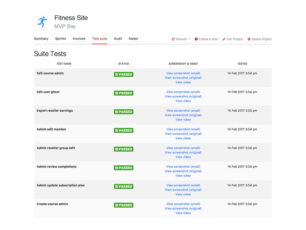View original screenshot for Edit user ghost

183,96
